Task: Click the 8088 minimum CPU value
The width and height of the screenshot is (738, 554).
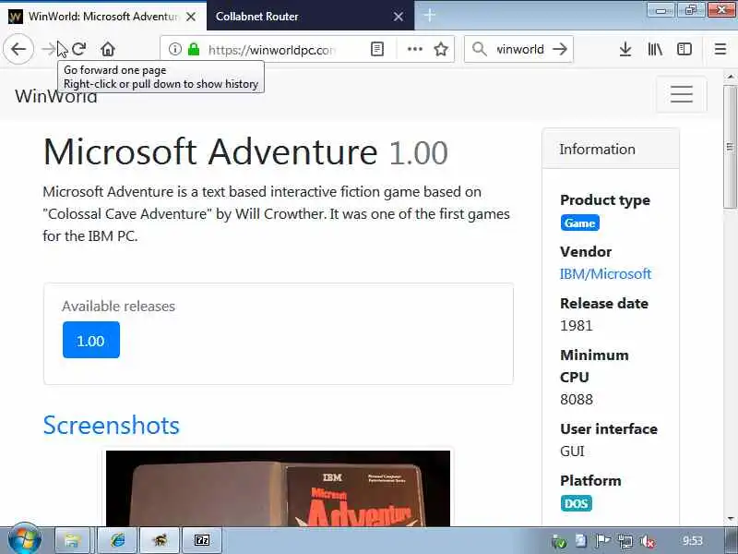Action: [x=576, y=400]
